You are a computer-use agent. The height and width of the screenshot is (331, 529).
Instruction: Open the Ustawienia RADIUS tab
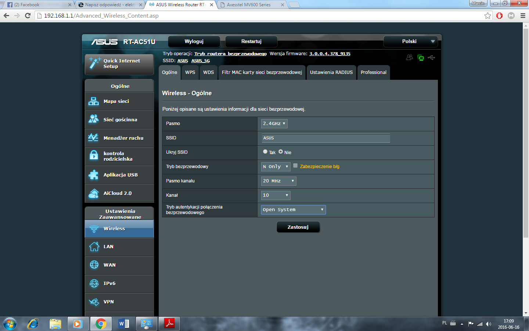click(331, 72)
